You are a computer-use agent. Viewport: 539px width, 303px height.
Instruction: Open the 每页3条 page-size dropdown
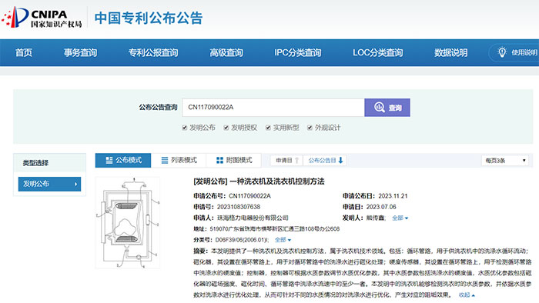pos(505,161)
